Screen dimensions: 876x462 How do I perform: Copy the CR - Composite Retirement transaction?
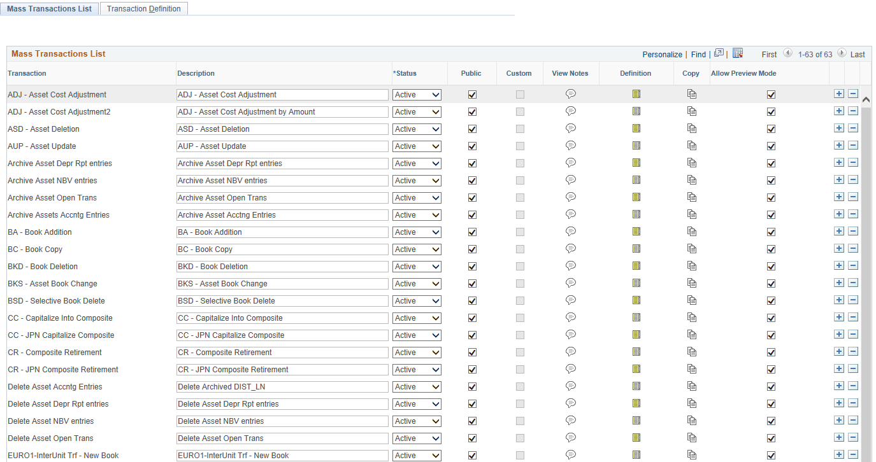point(691,351)
